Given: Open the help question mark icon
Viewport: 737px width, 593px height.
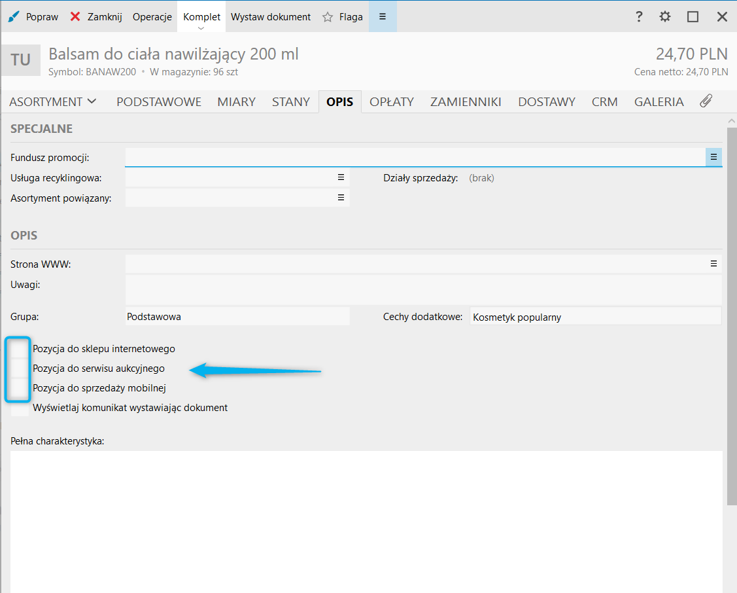Looking at the screenshot, I should 639,17.
